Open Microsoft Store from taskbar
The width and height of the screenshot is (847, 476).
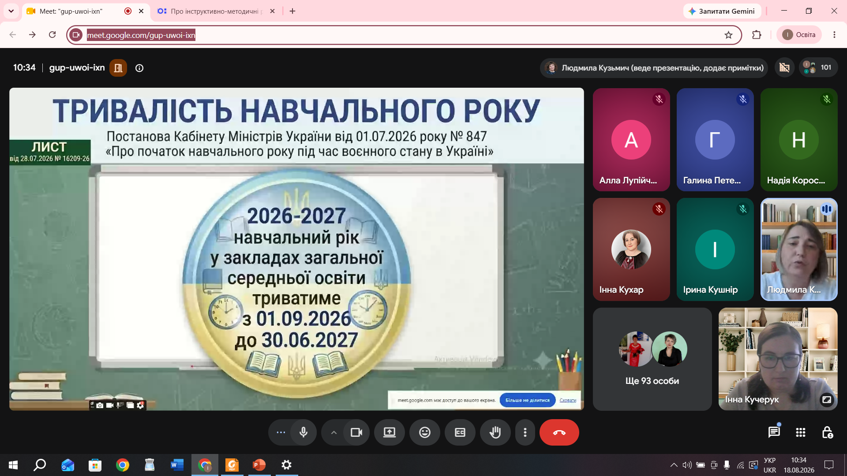[95, 465]
